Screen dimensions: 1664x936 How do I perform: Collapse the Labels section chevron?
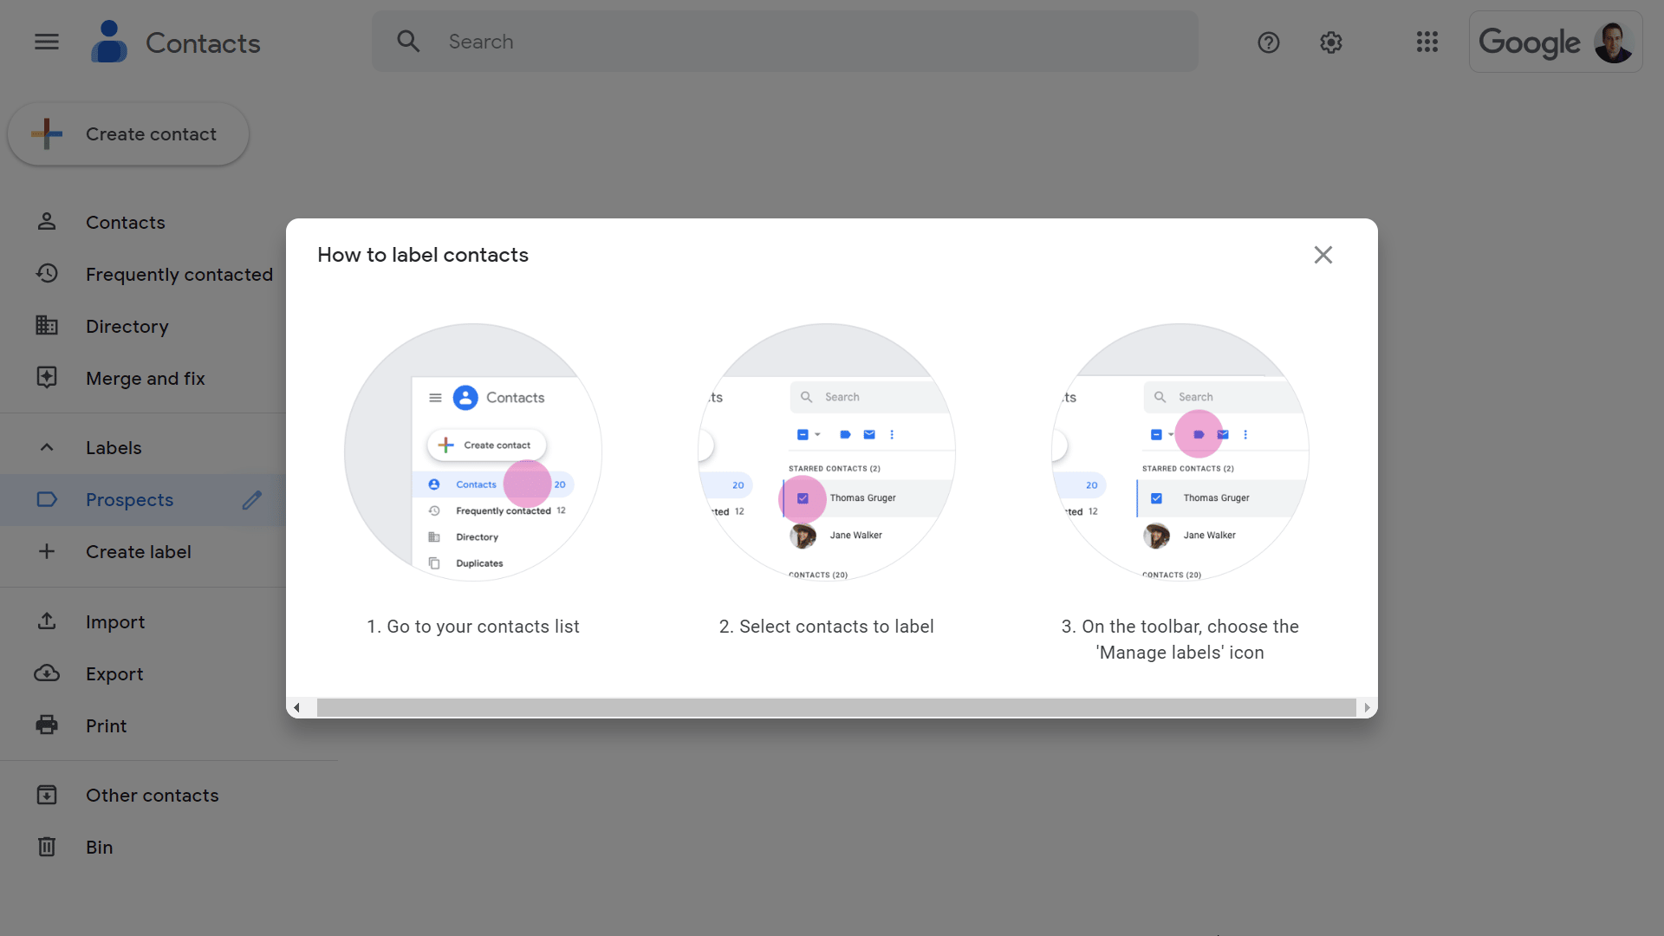(47, 448)
